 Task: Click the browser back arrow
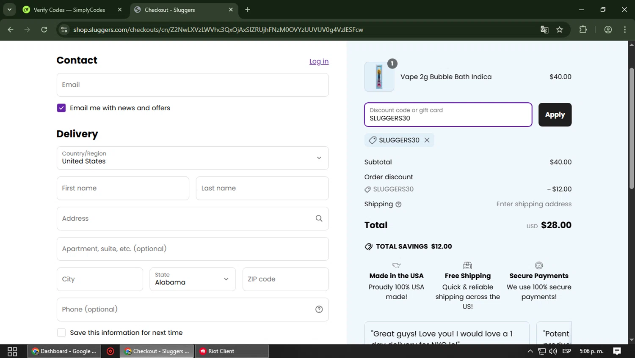pyautogui.click(x=11, y=30)
